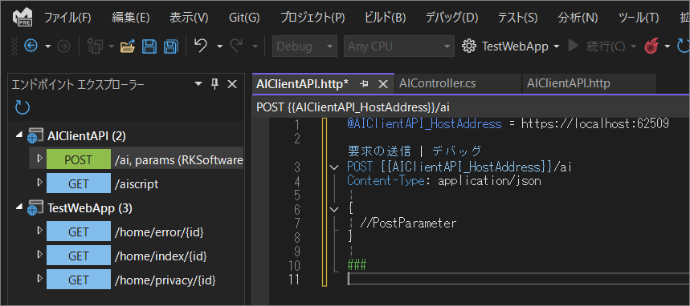Navigate backward with the back arrow icon

click(x=31, y=46)
